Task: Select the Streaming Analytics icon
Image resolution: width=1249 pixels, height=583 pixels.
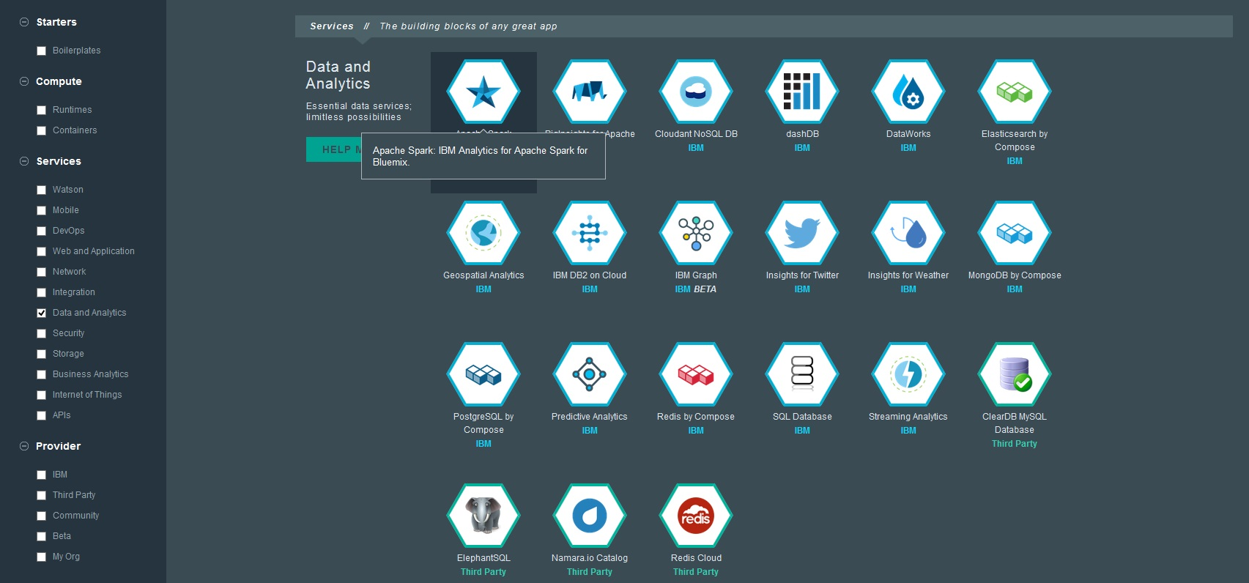Action: pyautogui.click(x=908, y=375)
